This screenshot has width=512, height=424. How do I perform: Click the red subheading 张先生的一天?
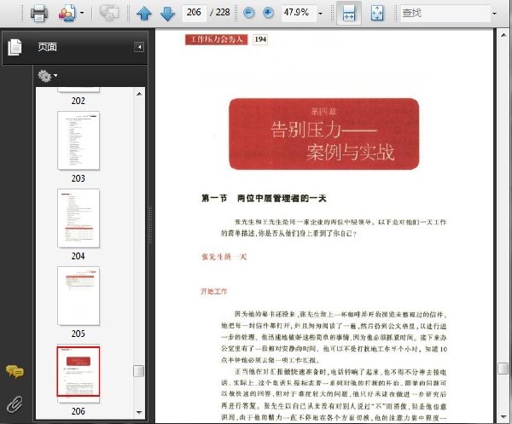click(224, 257)
